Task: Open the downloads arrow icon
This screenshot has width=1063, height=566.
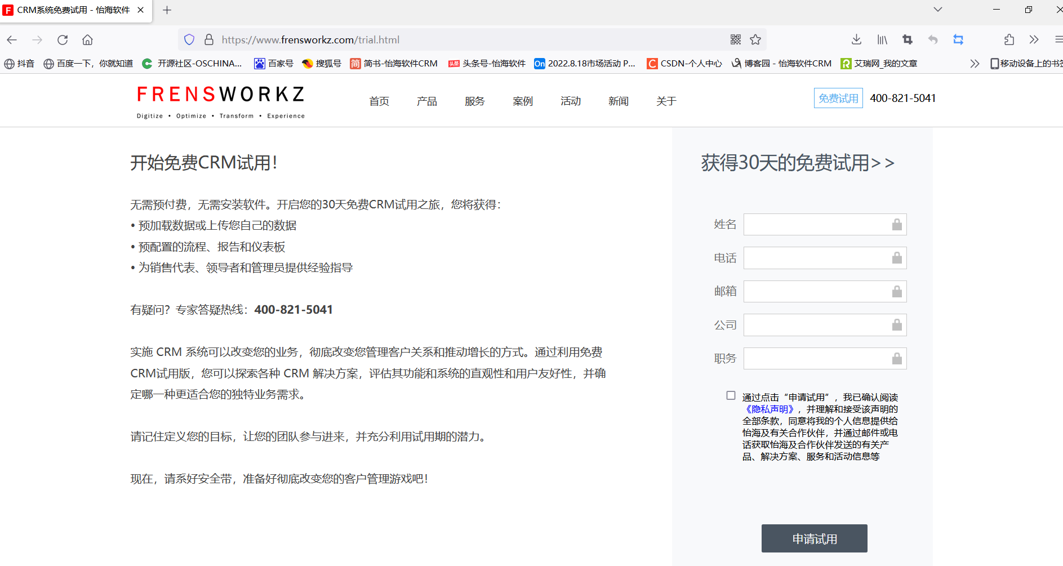Action: pyautogui.click(x=856, y=40)
